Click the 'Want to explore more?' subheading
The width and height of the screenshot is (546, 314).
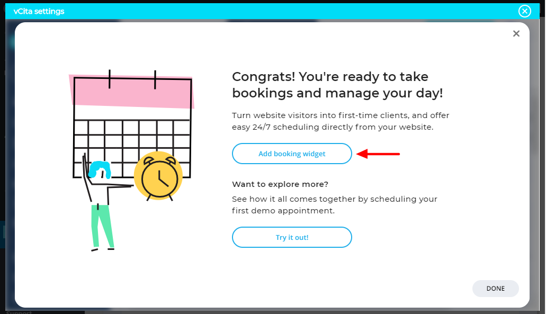[x=280, y=184]
